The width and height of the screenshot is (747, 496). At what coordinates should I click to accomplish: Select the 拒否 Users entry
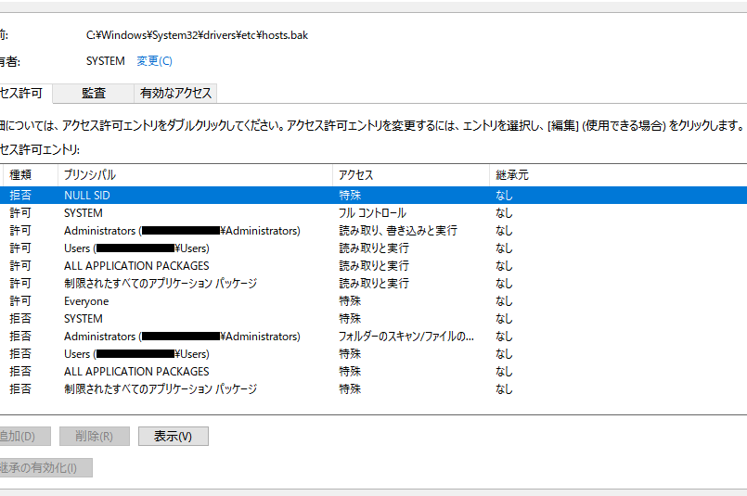[136, 354]
